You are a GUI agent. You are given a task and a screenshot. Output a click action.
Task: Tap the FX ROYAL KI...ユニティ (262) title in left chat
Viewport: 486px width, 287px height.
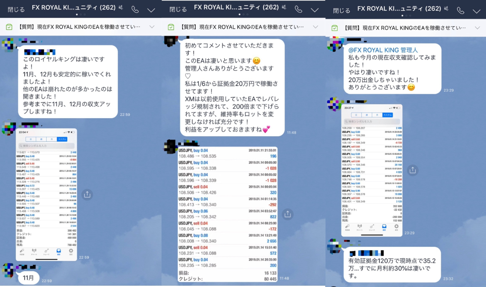click(74, 7)
